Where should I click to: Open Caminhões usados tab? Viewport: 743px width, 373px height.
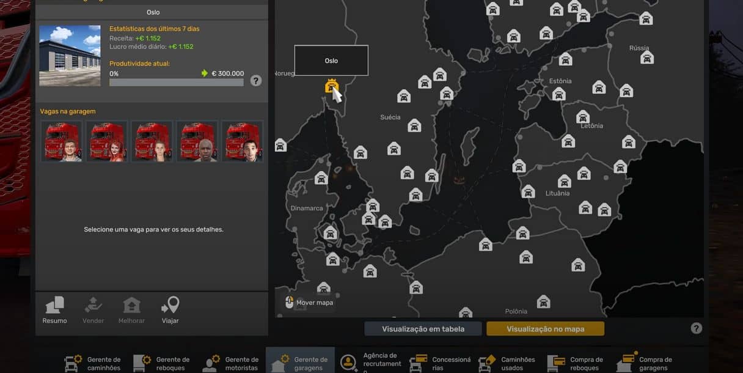coord(507,363)
